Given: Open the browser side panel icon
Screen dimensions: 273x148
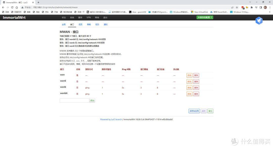Looking at the screenshot, I should coord(261,7).
